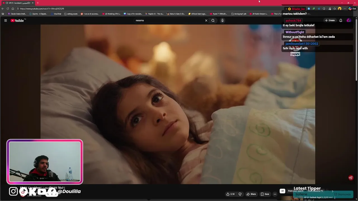358x201 pixels.
Task: Go back in the browser
Action: (3, 9)
